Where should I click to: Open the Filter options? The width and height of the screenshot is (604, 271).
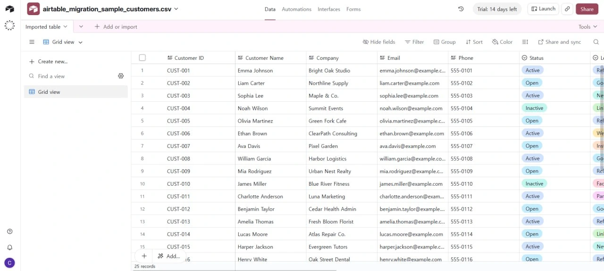[414, 42]
